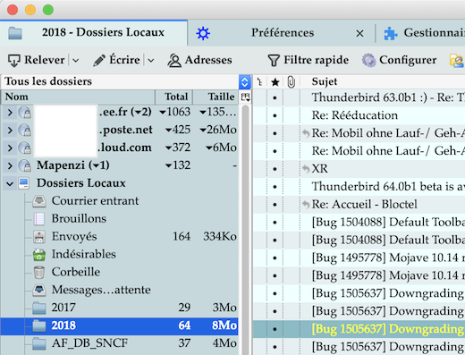Click the Configurer gear icon
The image size is (465, 355).
369,61
